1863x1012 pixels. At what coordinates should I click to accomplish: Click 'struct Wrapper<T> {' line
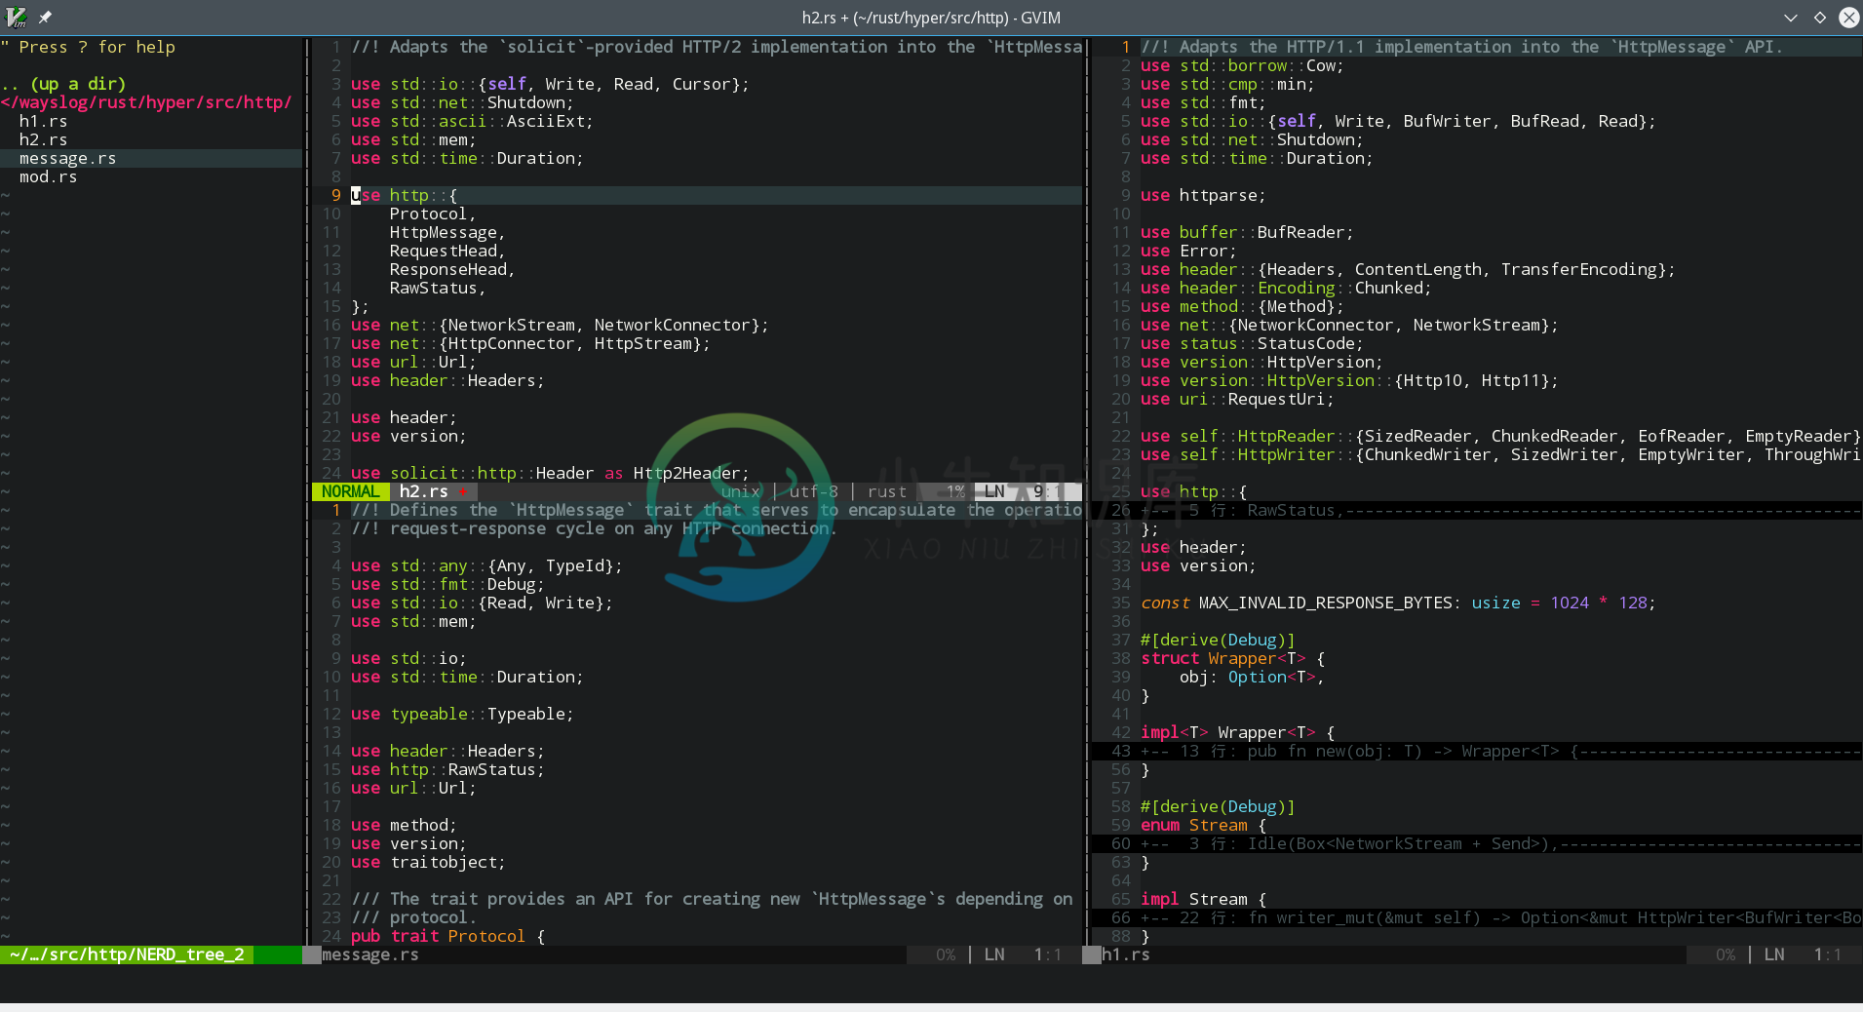point(1232,658)
